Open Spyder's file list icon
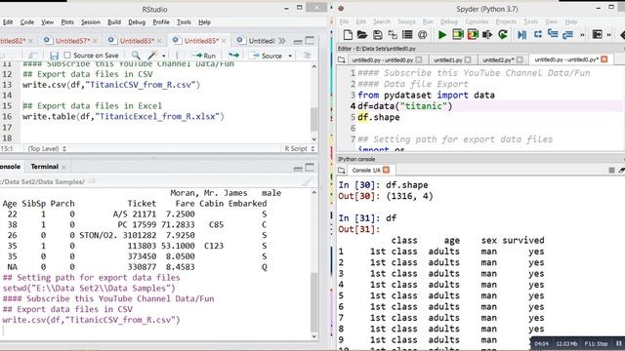Image resolution: width=625 pixels, height=351 pixels. [x=407, y=35]
